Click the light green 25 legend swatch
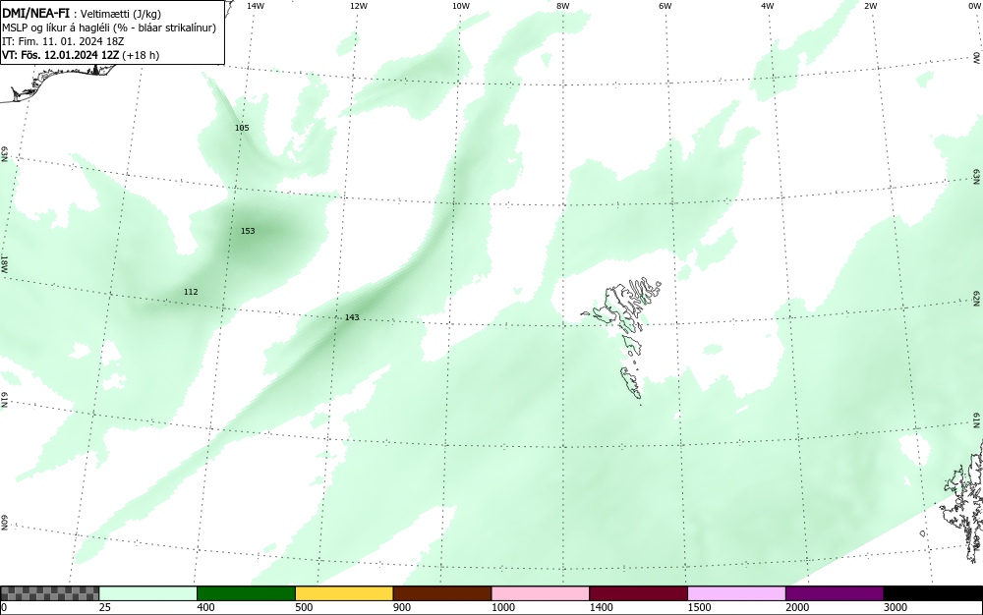Viewport: 983px width, 615px height. coord(148,593)
